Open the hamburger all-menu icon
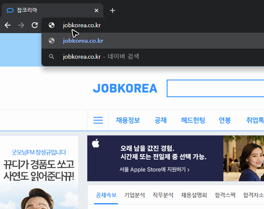Screen dimensions: 264x209 [x=98, y=120]
